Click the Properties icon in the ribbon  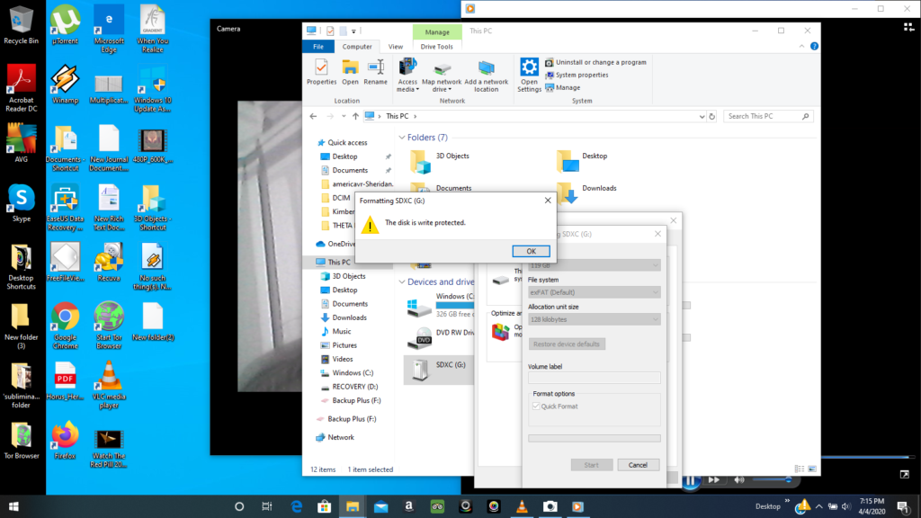pos(321,72)
